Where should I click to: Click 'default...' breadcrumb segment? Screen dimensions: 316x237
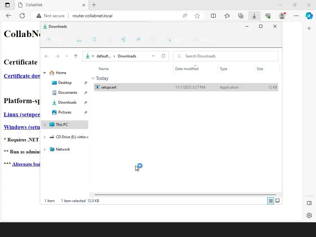click(104, 56)
